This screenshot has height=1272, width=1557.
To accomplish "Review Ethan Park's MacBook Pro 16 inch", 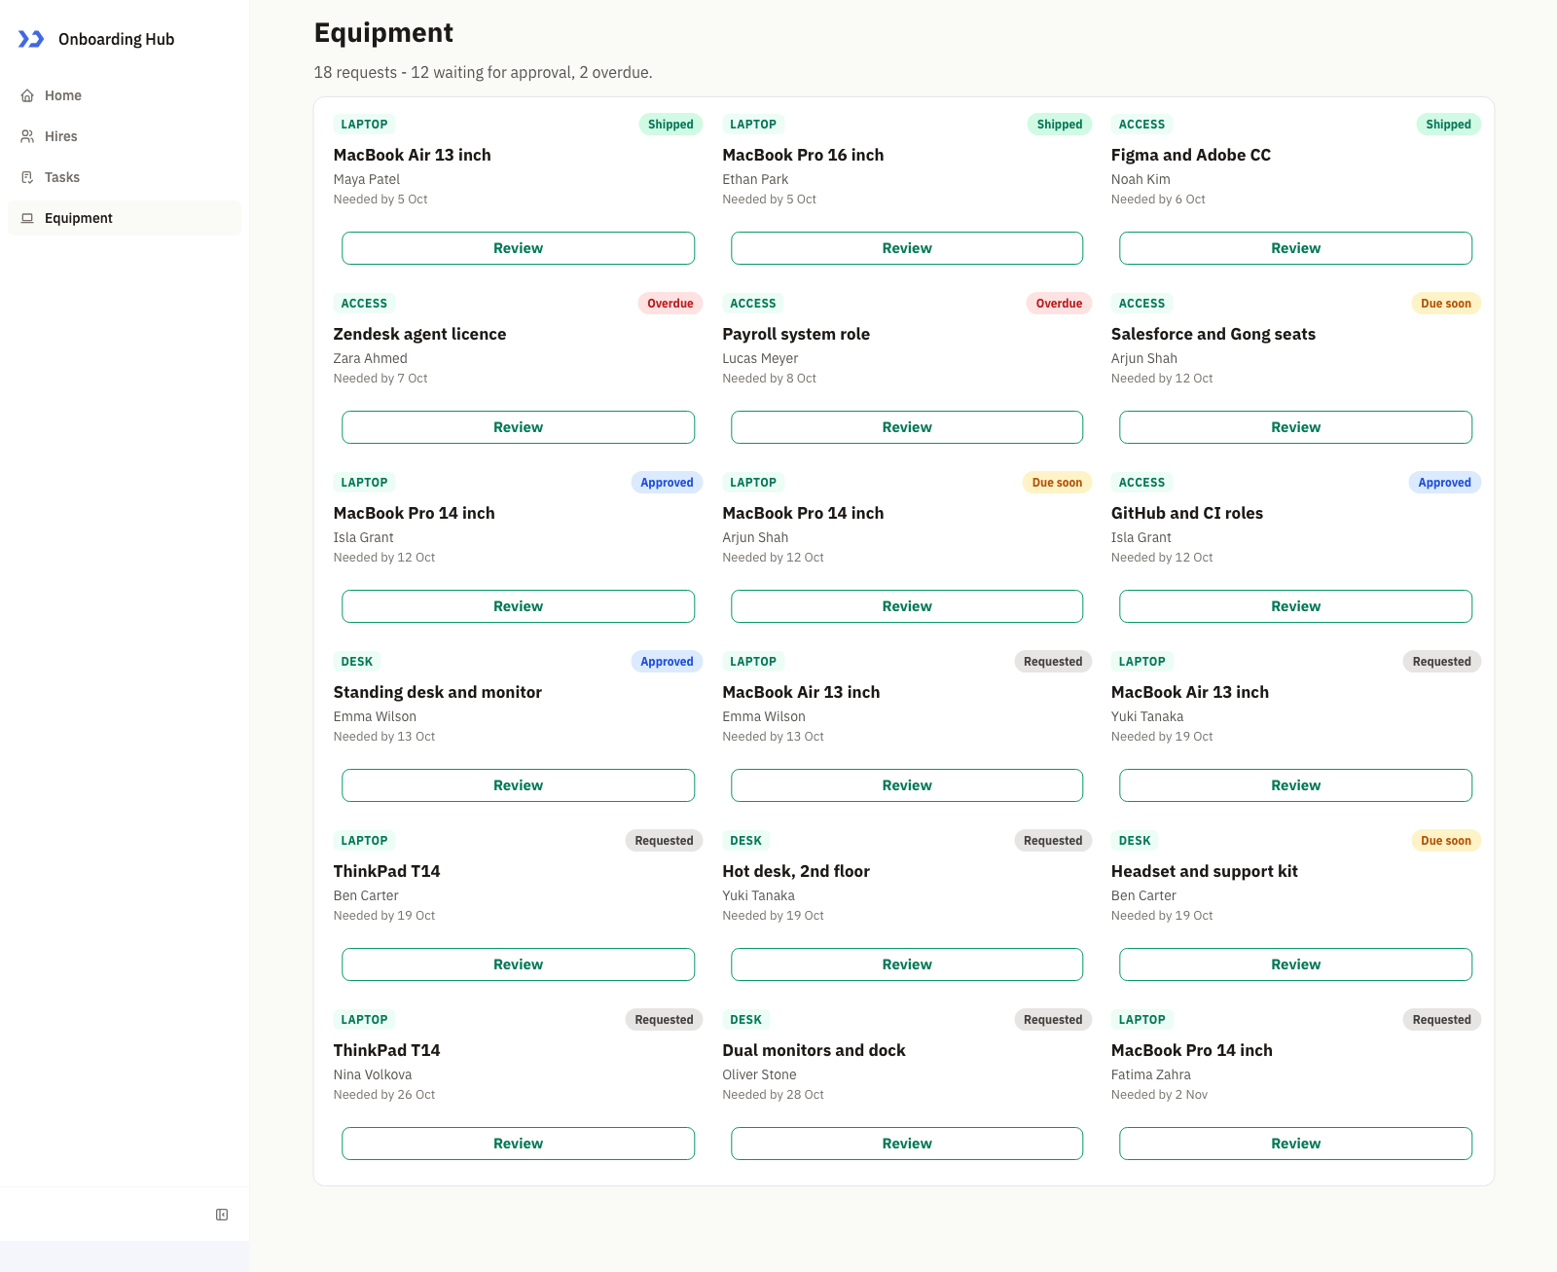I will [x=907, y=248].
